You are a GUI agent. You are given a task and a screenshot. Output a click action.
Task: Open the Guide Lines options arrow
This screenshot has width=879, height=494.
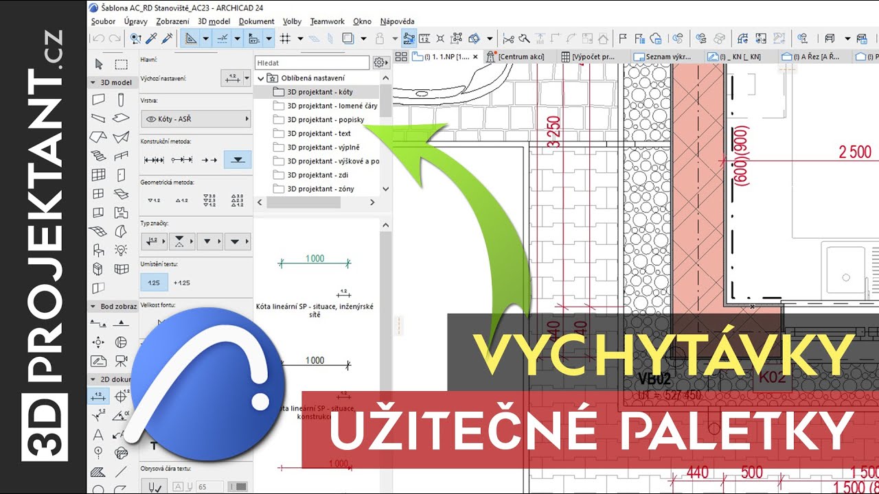coord(205,38)
